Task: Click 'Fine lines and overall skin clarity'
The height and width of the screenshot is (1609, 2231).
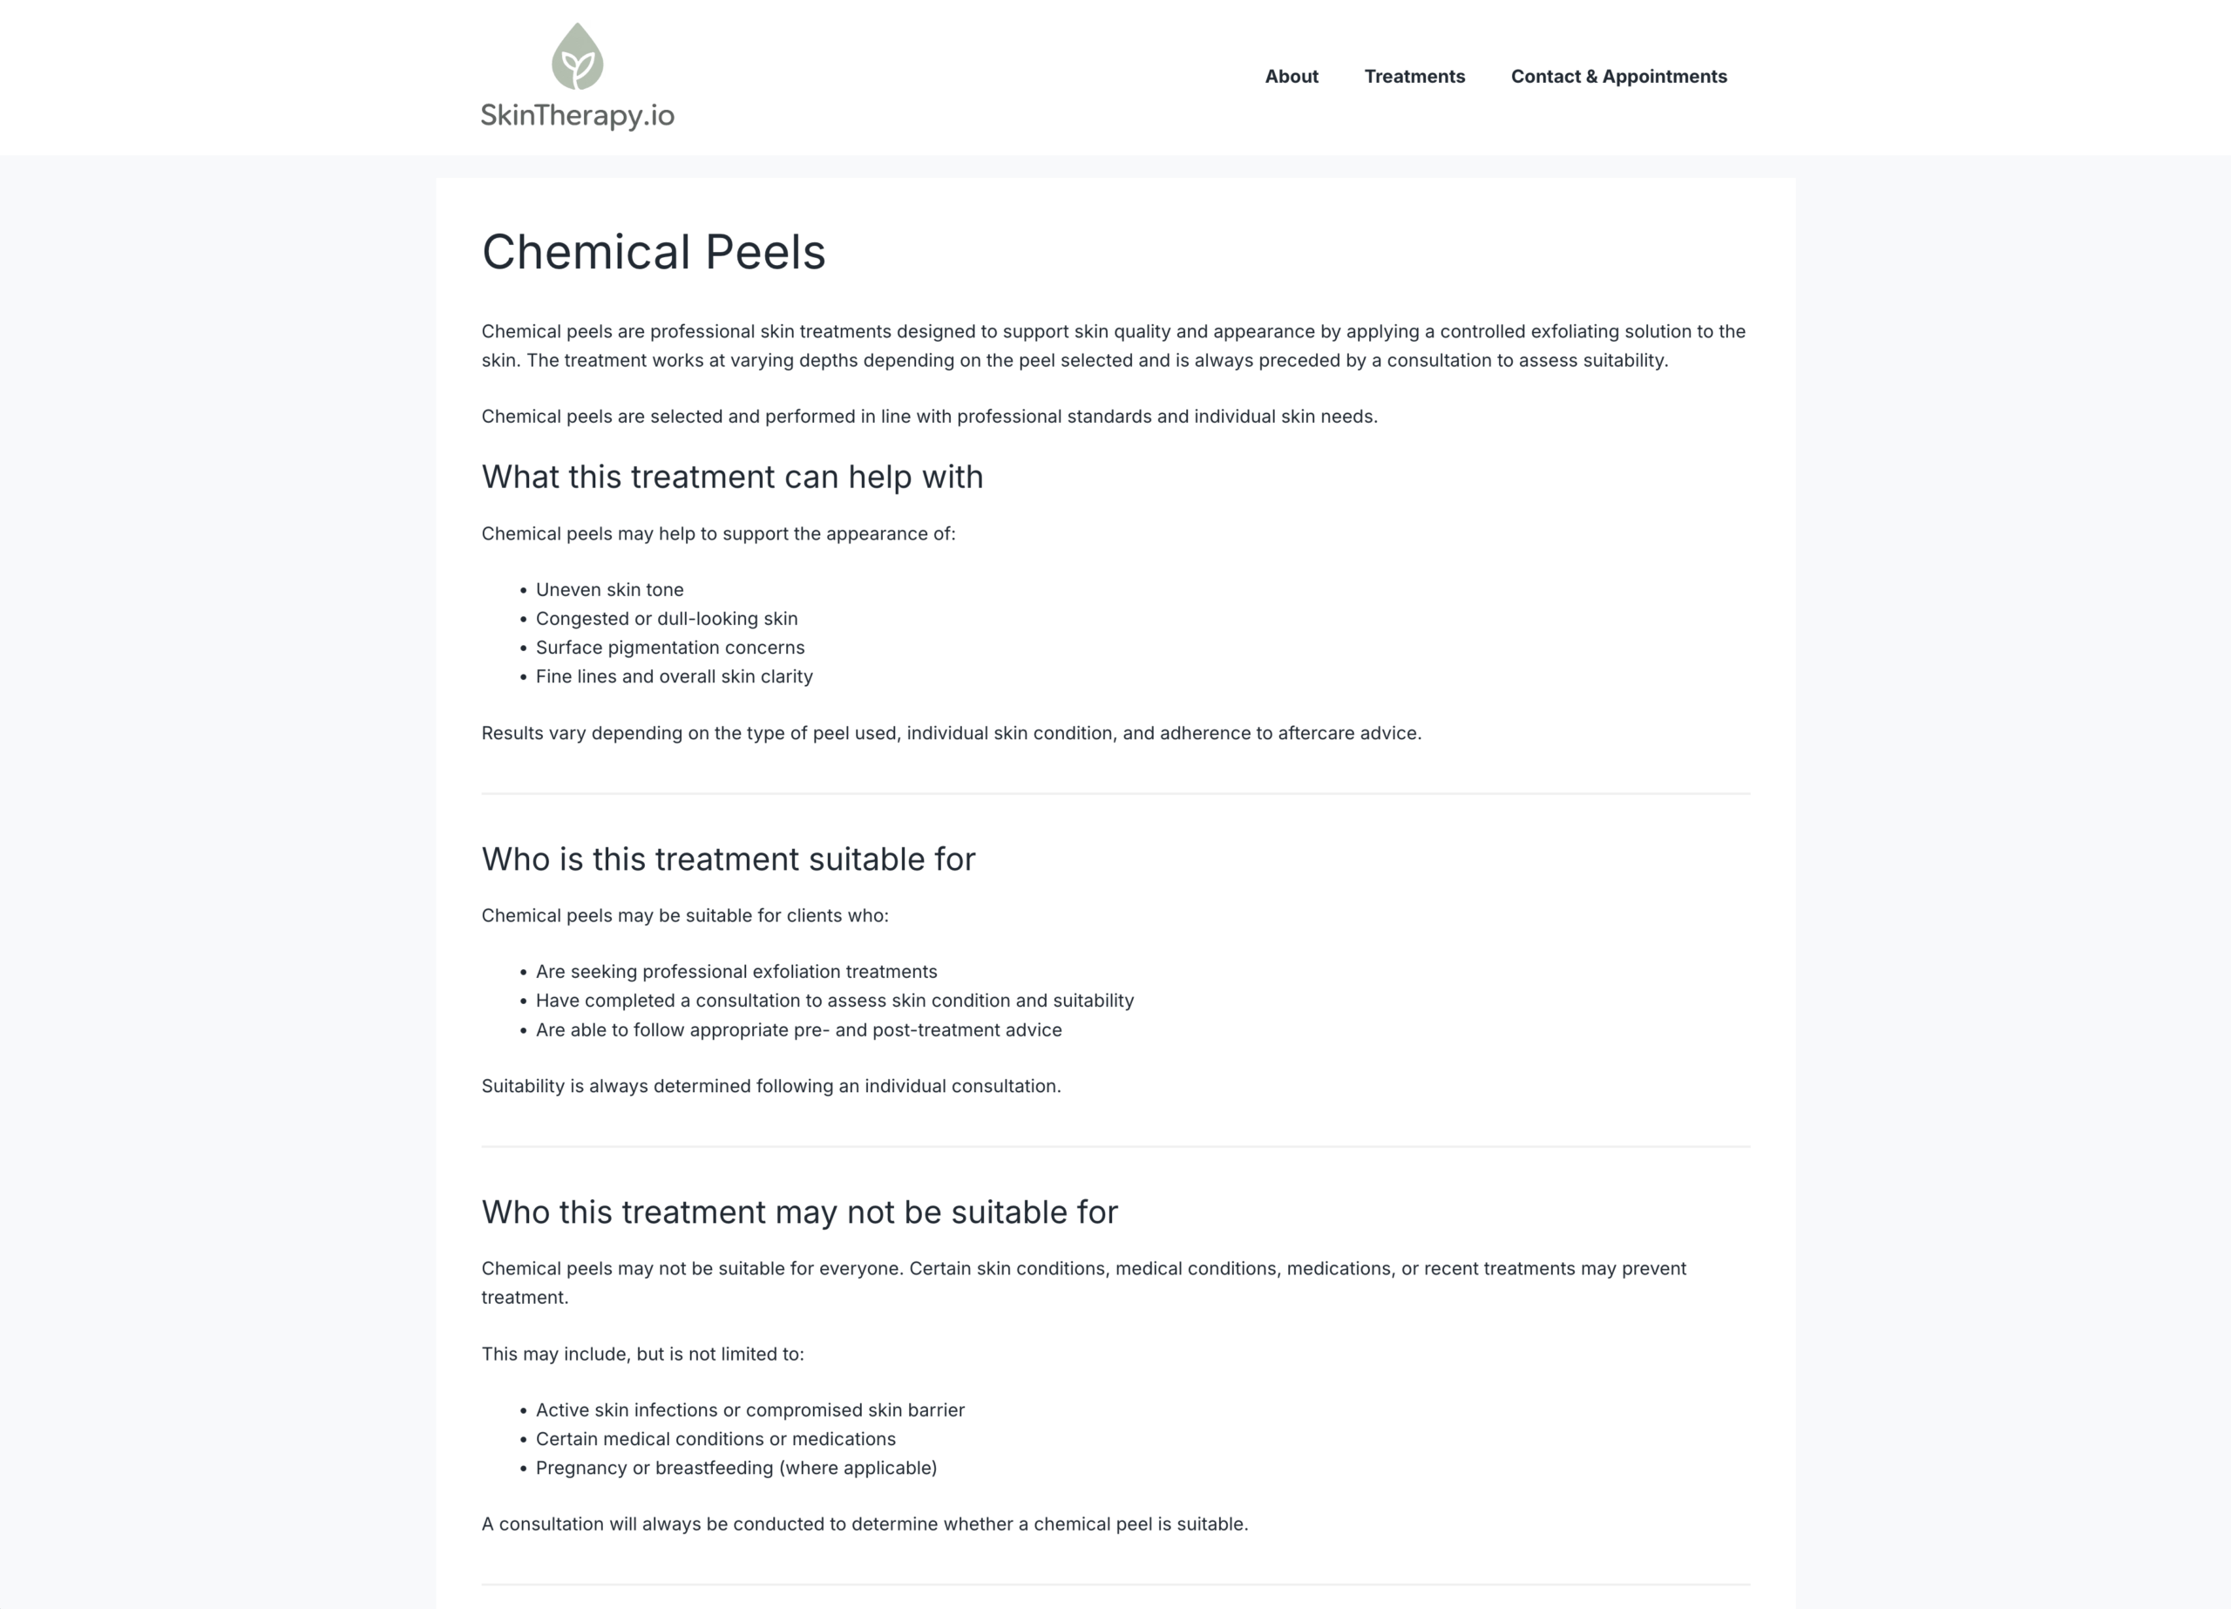Action: [x=674, y=676]
